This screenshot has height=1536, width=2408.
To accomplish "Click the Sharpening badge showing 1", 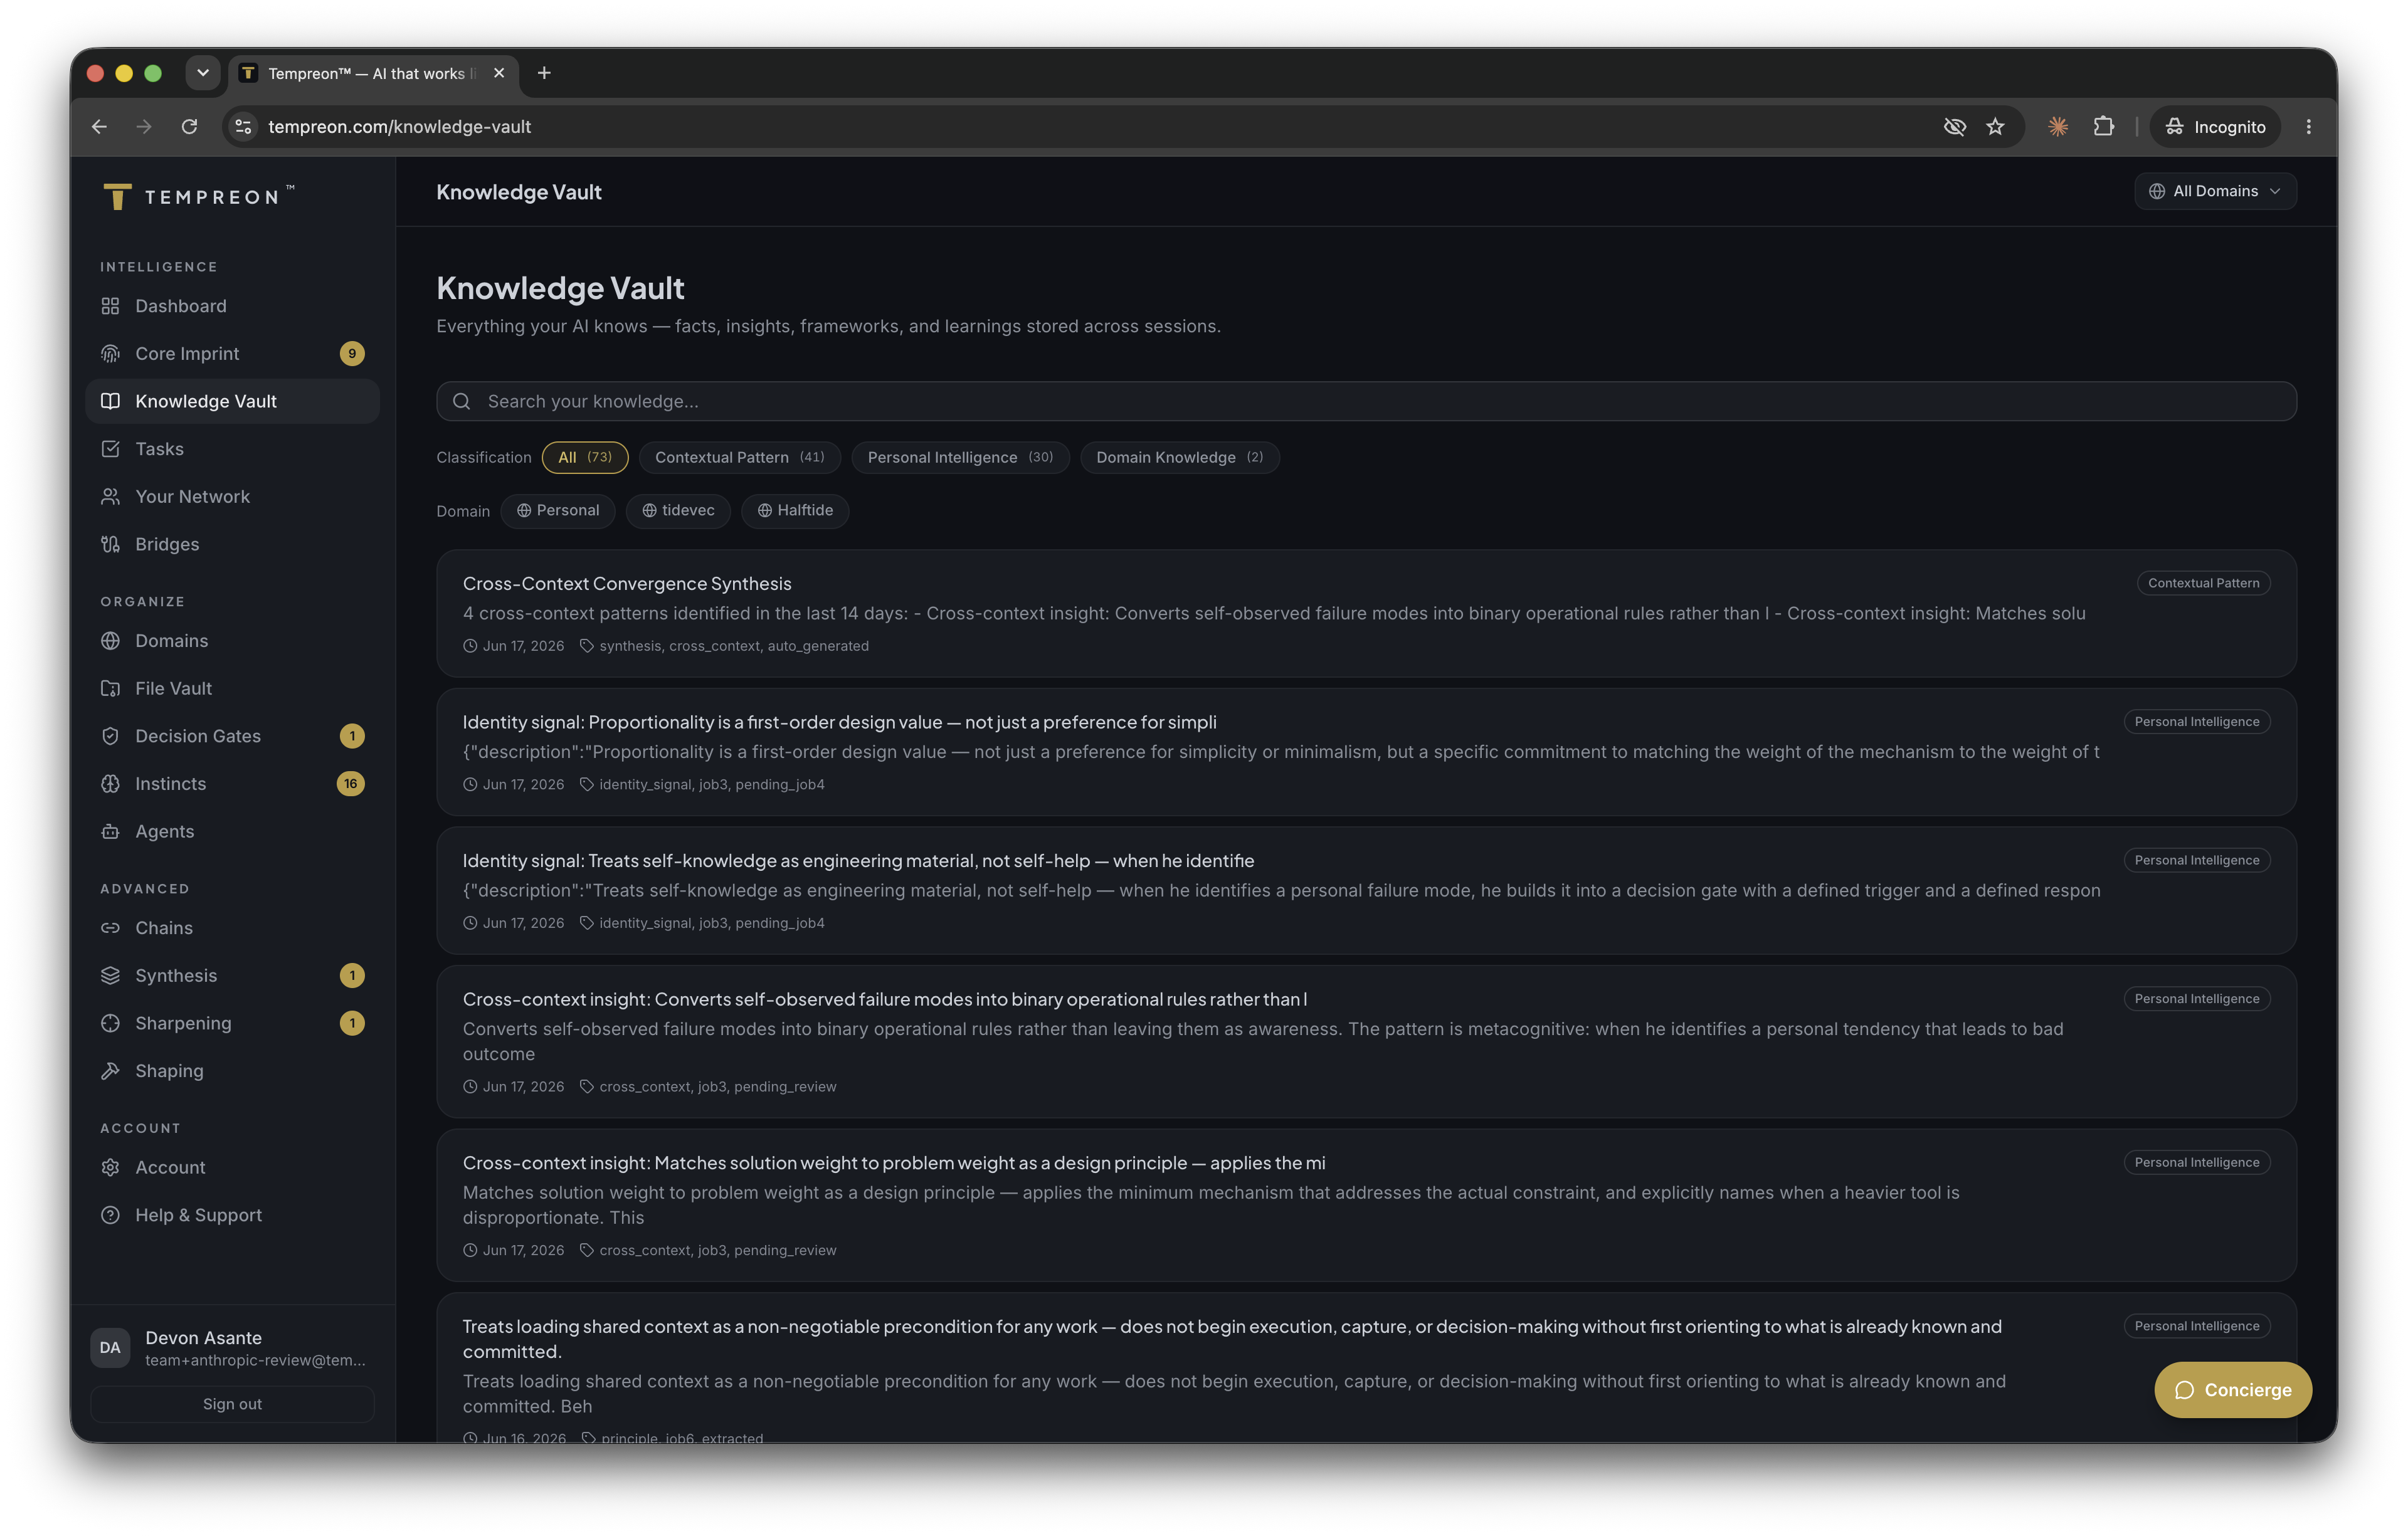I will (352, 1023).
